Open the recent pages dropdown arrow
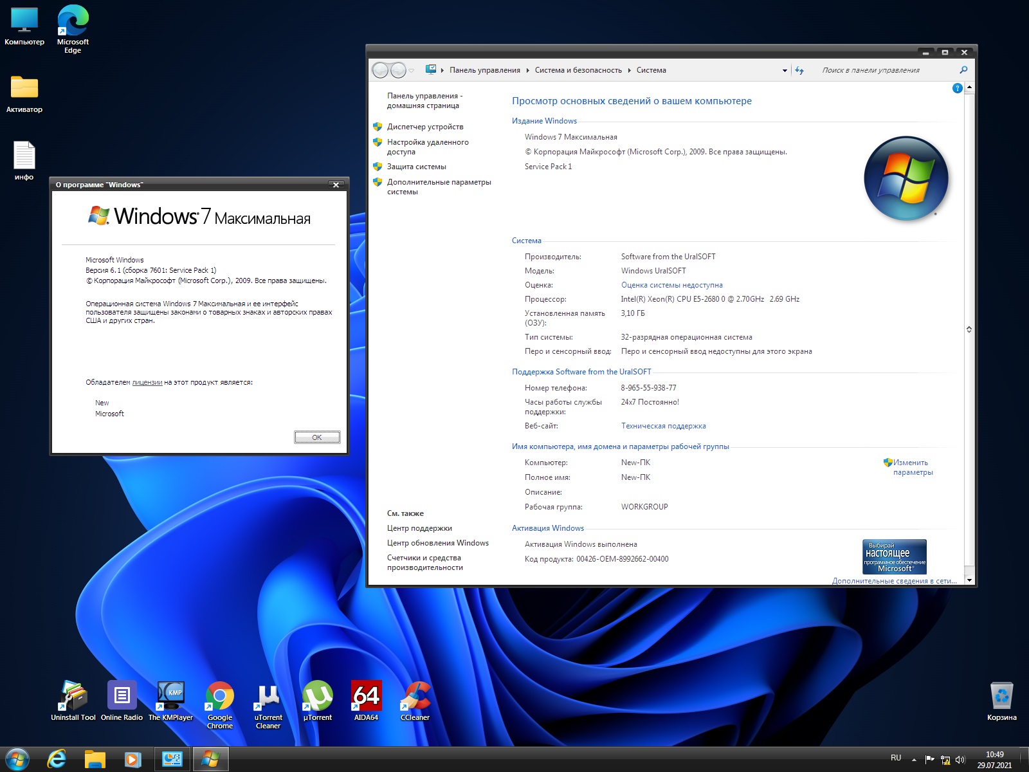This screenshot has width=1029, height=772. [412, 71]
